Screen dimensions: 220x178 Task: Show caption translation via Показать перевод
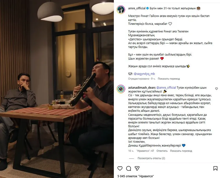coord(169,79)
